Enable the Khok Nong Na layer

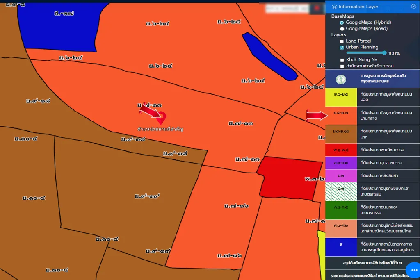[342, 60]
